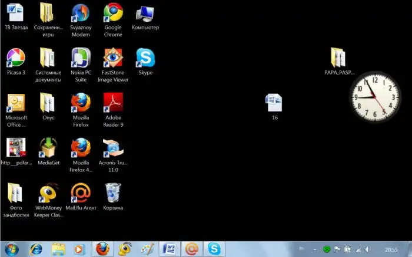Select Nokia PC Suite icon
The height and width of the screenshot is (257, 412).
[81, 58]
